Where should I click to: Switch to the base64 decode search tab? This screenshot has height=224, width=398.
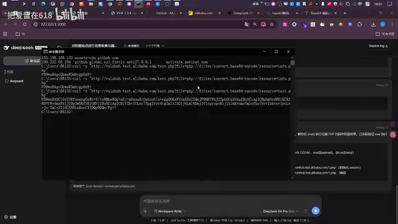282,13
